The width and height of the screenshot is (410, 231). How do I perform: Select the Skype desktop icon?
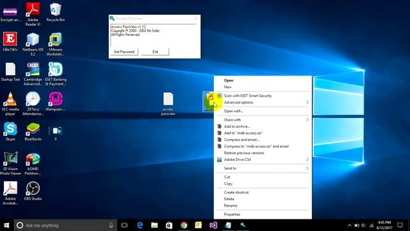(10, 132)
